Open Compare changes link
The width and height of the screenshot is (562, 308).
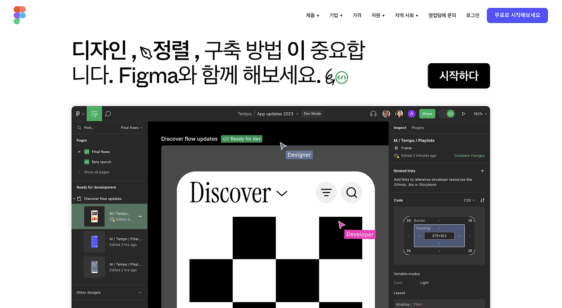[469, 155]
